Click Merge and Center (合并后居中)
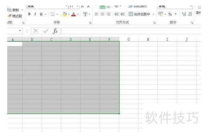Viewport: 208px width, 138px height. point(139,14)
